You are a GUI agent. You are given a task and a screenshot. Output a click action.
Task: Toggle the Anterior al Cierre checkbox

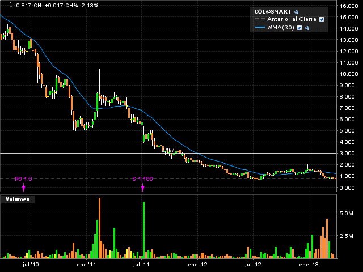click(x=322, y=19)
